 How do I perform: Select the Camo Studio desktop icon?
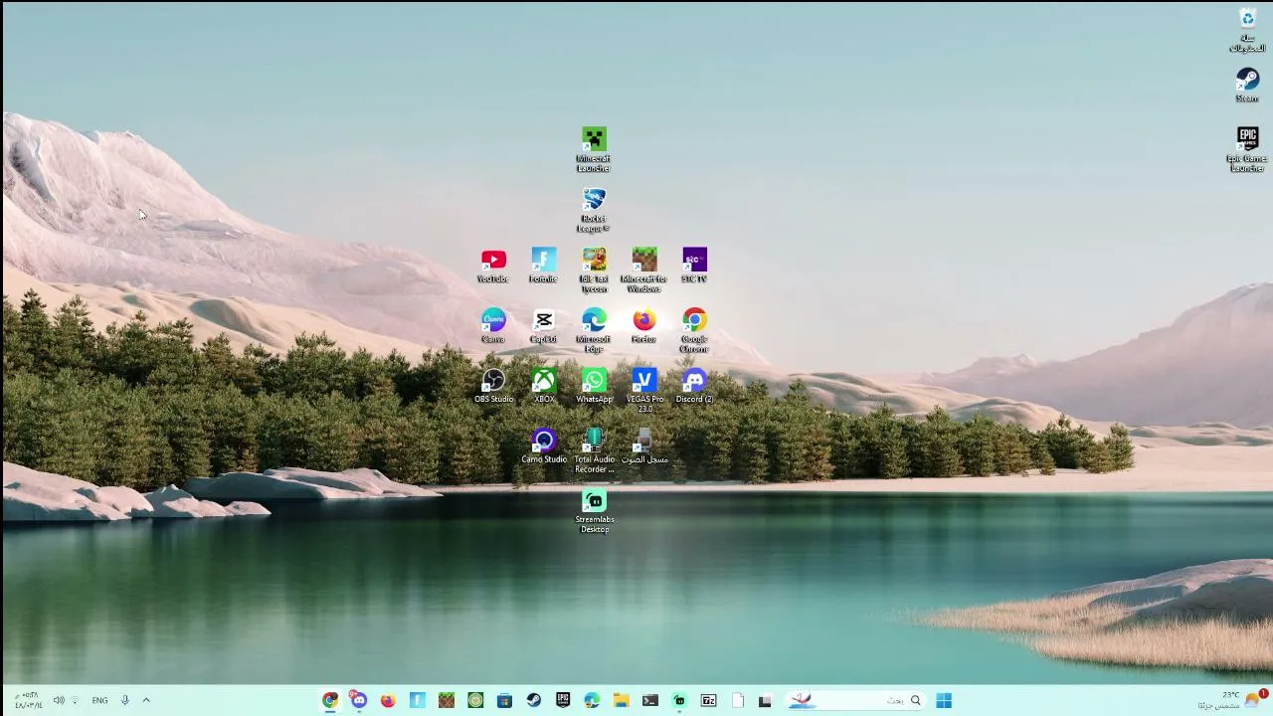coord(544,447)
